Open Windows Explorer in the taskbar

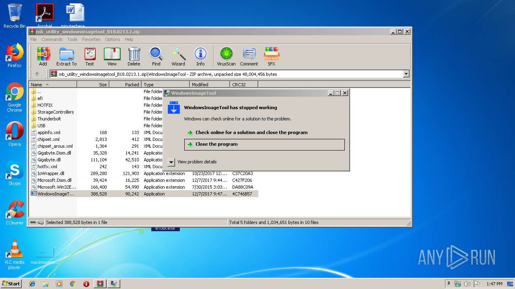45,284
